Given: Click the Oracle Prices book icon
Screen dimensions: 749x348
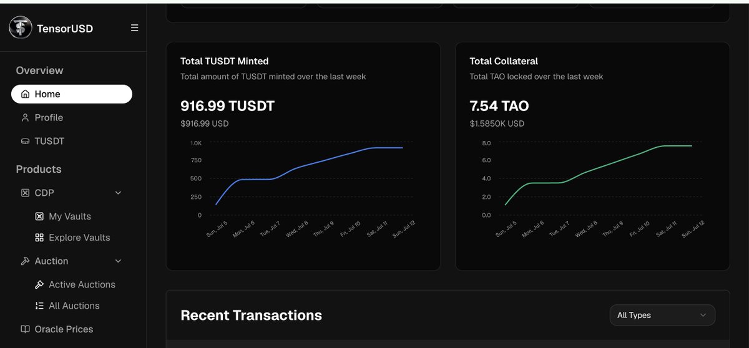Looking at the screenshot, I should tap(25, 329).
